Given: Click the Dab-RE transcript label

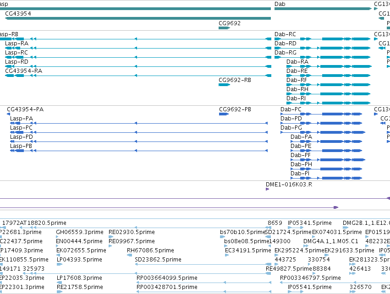Looking at the screenshot, I should [x=297, y=71].
